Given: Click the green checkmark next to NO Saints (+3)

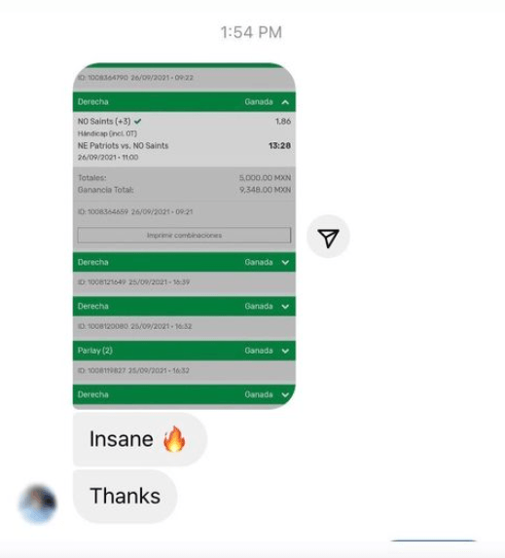Looking at the screenshot, I should (x=137, y=122).
